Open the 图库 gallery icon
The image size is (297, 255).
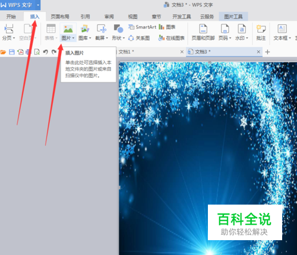85,28
